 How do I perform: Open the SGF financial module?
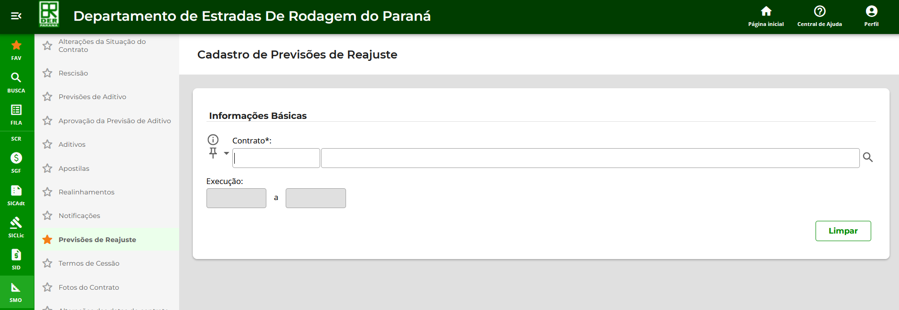16,162
